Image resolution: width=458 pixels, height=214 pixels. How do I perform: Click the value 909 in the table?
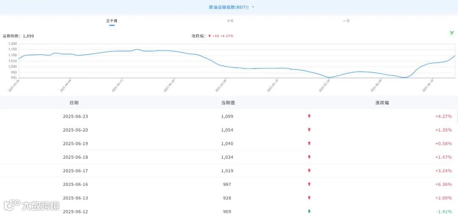click(226, 211)
